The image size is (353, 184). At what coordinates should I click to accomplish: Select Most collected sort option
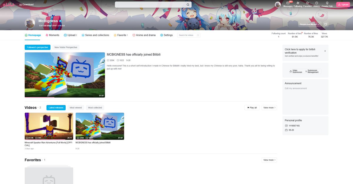(95, 108)
